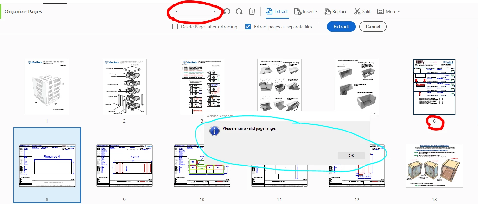Image resolution: width=478 pixels, height=204 pixels.
Task: Click the info icon in the dialog
Action: click(214, 131)
